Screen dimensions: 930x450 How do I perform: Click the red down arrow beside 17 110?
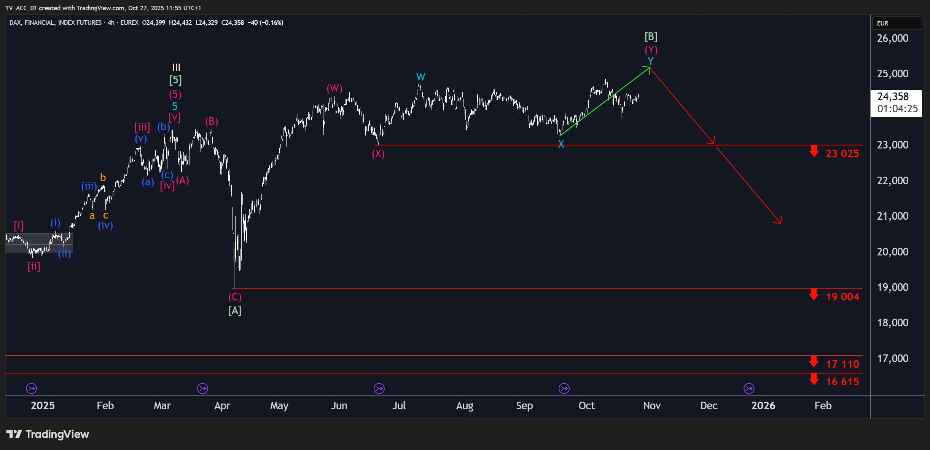(814, 362)
